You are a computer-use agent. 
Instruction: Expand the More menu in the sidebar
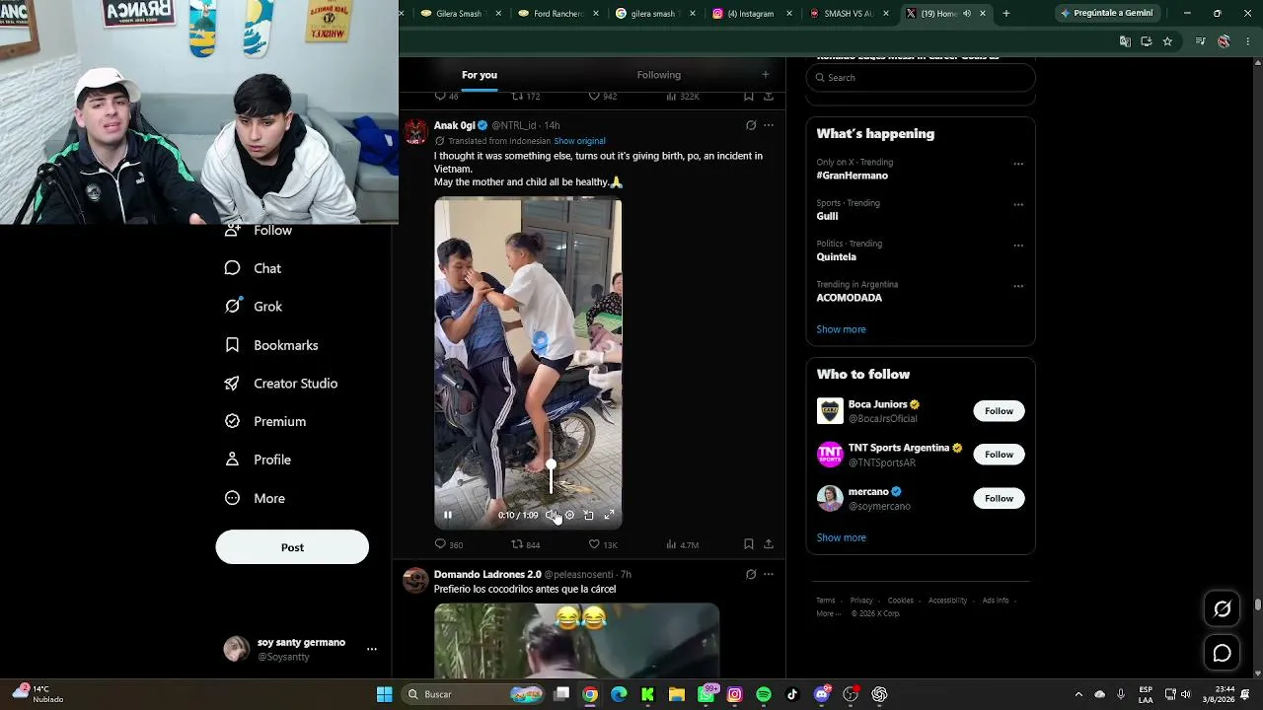pos(255,498)
